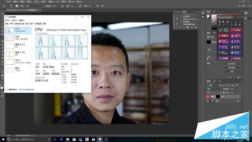The height and width of the screenshot is (142, 252).
Task: Select the Brush tool in left toolbar
Action: click(x=2, y=38)
